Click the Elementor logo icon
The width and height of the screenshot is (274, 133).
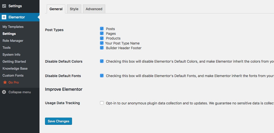click(x=4, y=17)
